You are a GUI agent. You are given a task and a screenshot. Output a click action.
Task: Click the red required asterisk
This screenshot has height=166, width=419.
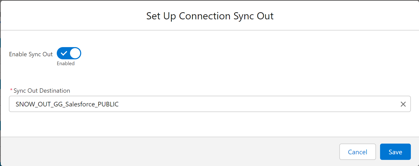point(11,90)
